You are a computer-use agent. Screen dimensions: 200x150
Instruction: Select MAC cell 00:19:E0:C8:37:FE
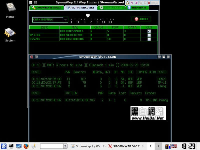click(x=75, y=35)
